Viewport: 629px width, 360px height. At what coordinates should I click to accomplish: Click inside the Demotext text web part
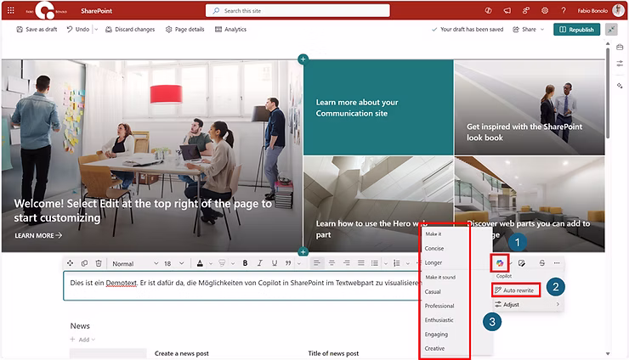[x=241, y=285]
